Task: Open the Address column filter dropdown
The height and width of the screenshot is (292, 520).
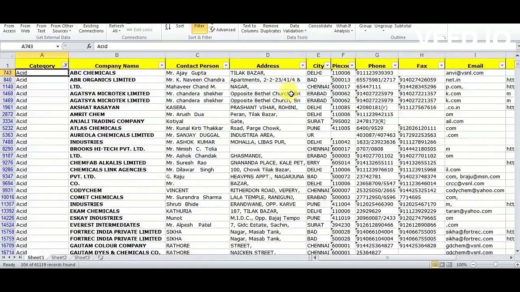Action: (x=303, y=66)
